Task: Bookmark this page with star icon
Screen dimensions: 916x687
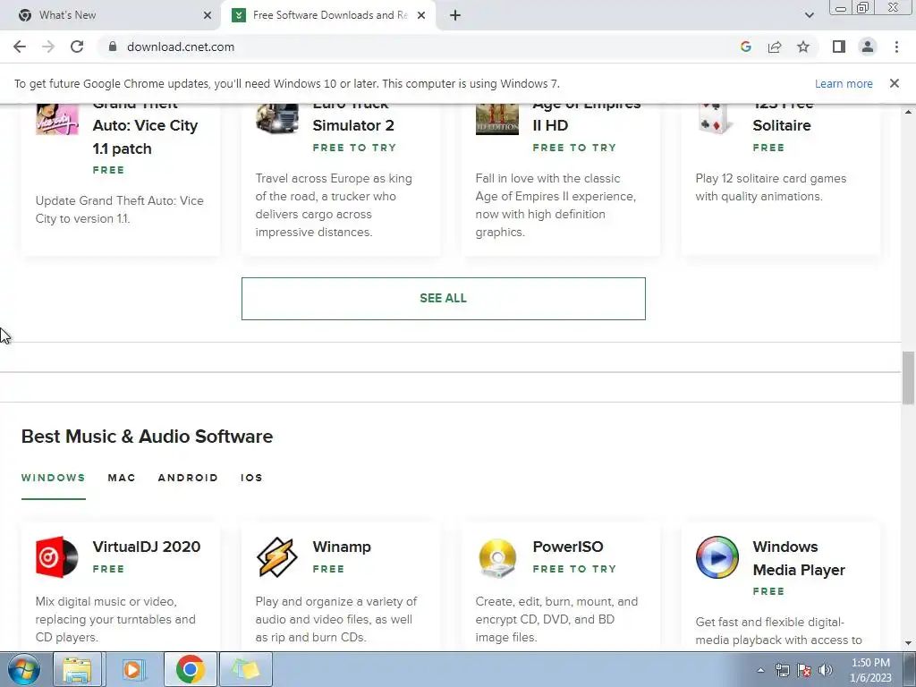Action: coord(803,47)
